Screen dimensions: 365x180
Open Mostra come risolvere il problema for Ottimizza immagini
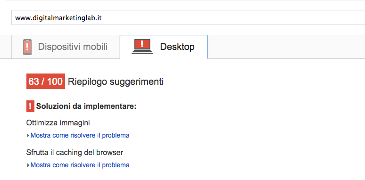80,135
